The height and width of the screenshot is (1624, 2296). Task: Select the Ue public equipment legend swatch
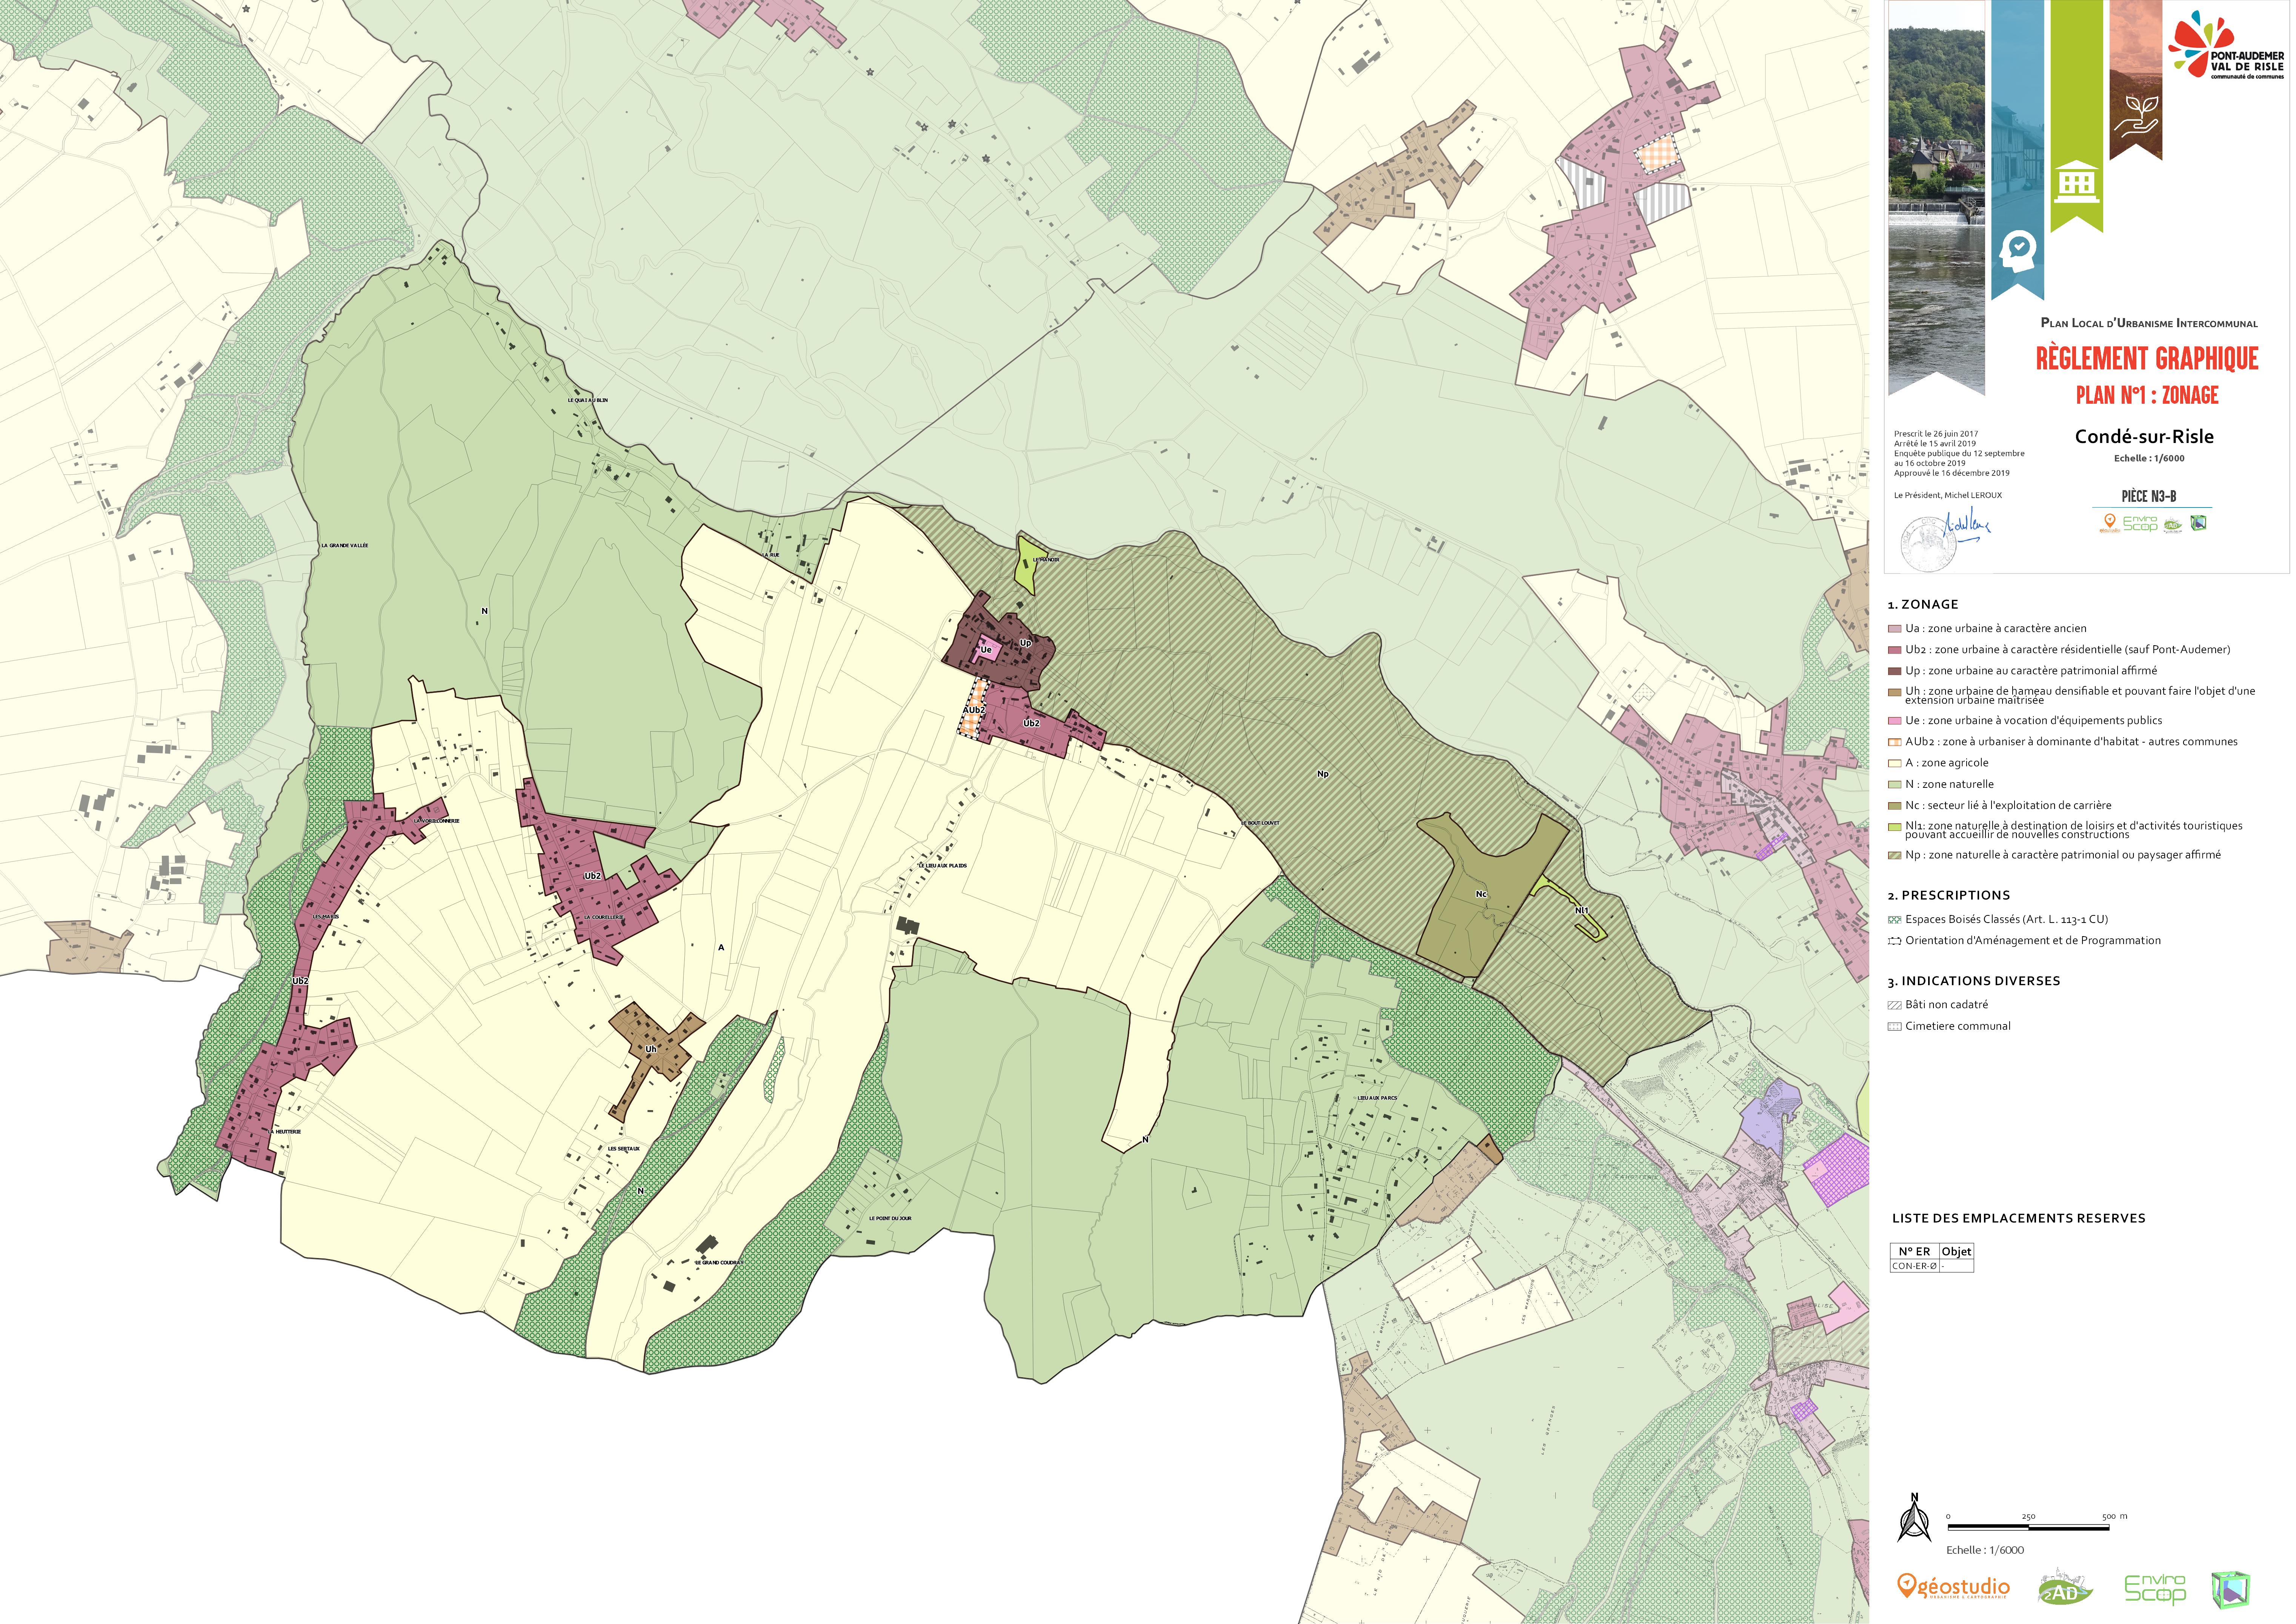(x=1894, y=721)
